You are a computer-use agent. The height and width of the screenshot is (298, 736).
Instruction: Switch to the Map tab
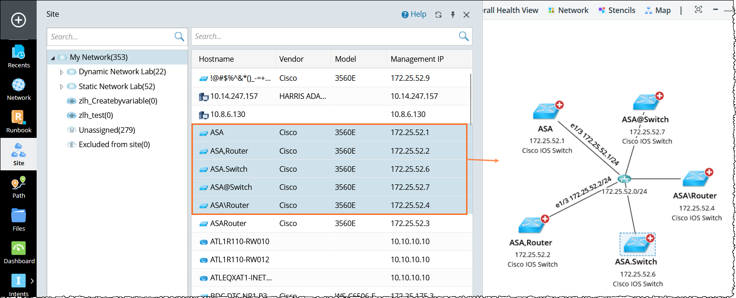coord(658,10)
